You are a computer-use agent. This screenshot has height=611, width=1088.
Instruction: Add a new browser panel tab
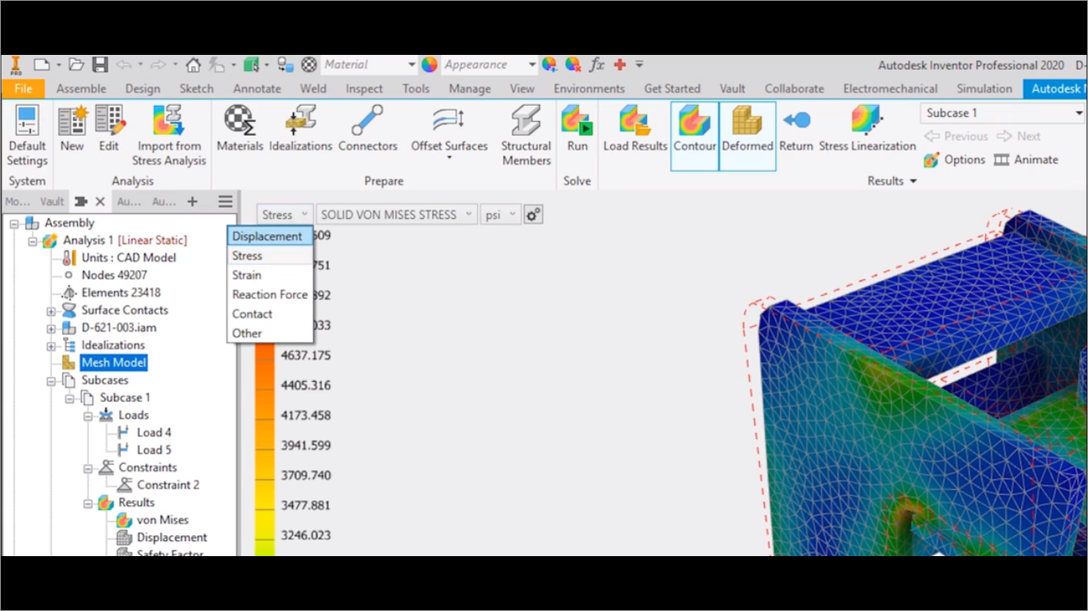(x=192, y=202)
